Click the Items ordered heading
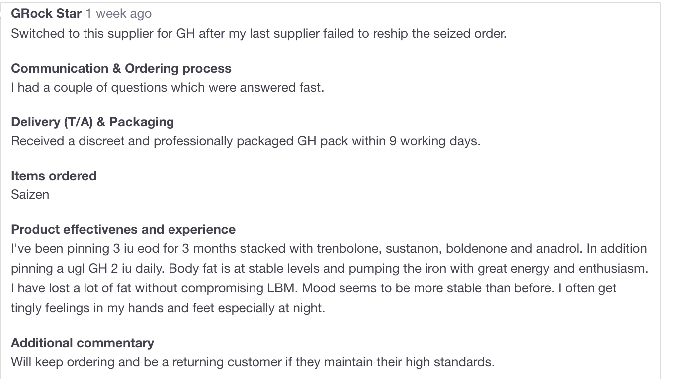The height and width of the screenshot is (379, 681). click(54, 176)
